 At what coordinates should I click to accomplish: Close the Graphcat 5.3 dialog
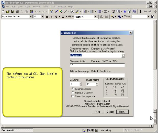pyautogui.click(x=131, y=33)
